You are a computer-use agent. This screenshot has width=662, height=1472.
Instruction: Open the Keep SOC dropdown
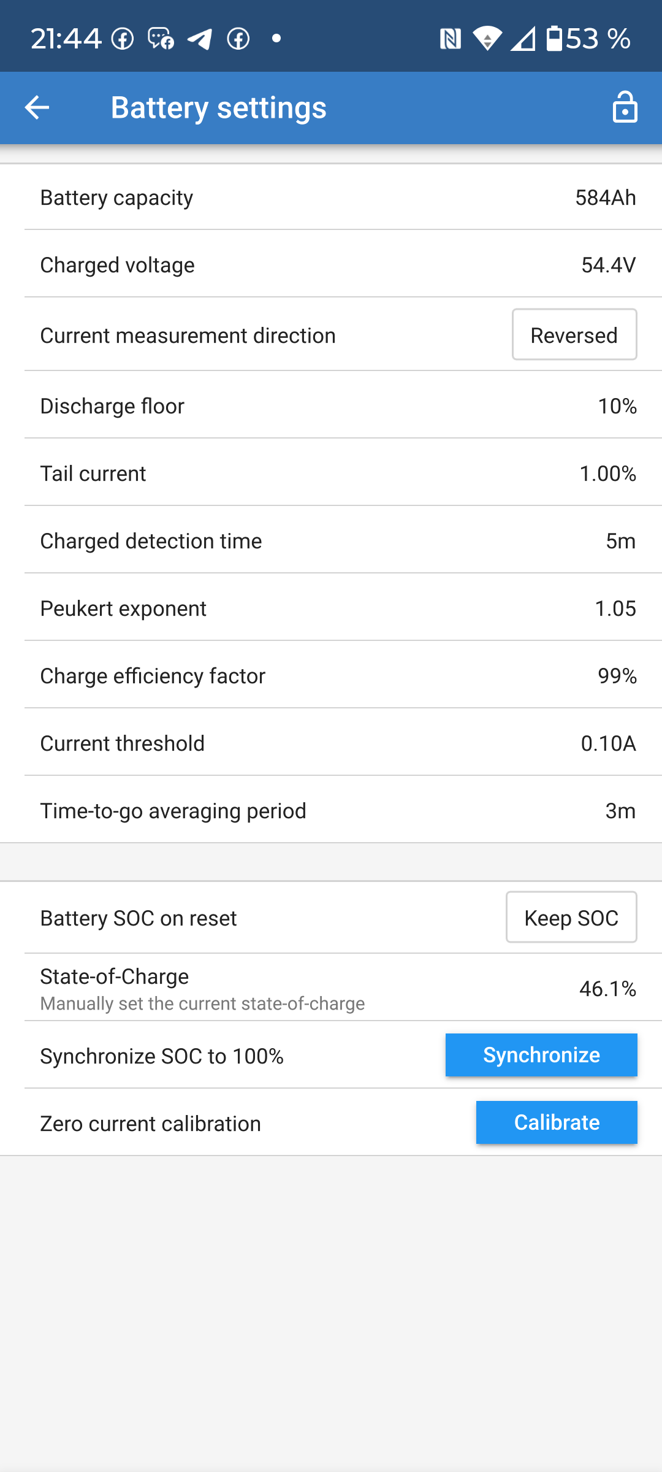[571, 918]
